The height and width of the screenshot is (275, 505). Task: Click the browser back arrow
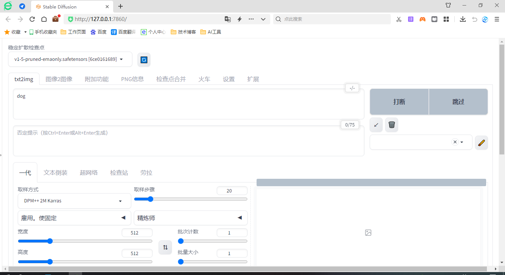[x=8, y=19]
